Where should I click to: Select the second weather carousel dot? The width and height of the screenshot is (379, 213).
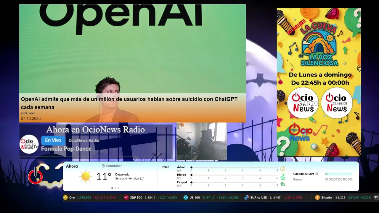click(115, 188)
